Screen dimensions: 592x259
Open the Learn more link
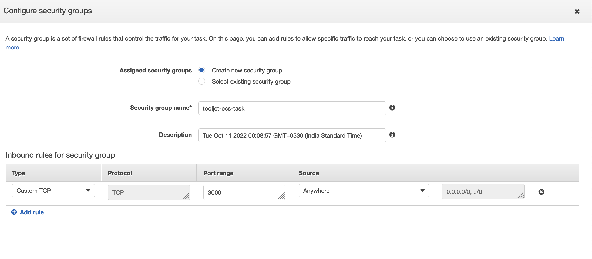pos(556,39)
